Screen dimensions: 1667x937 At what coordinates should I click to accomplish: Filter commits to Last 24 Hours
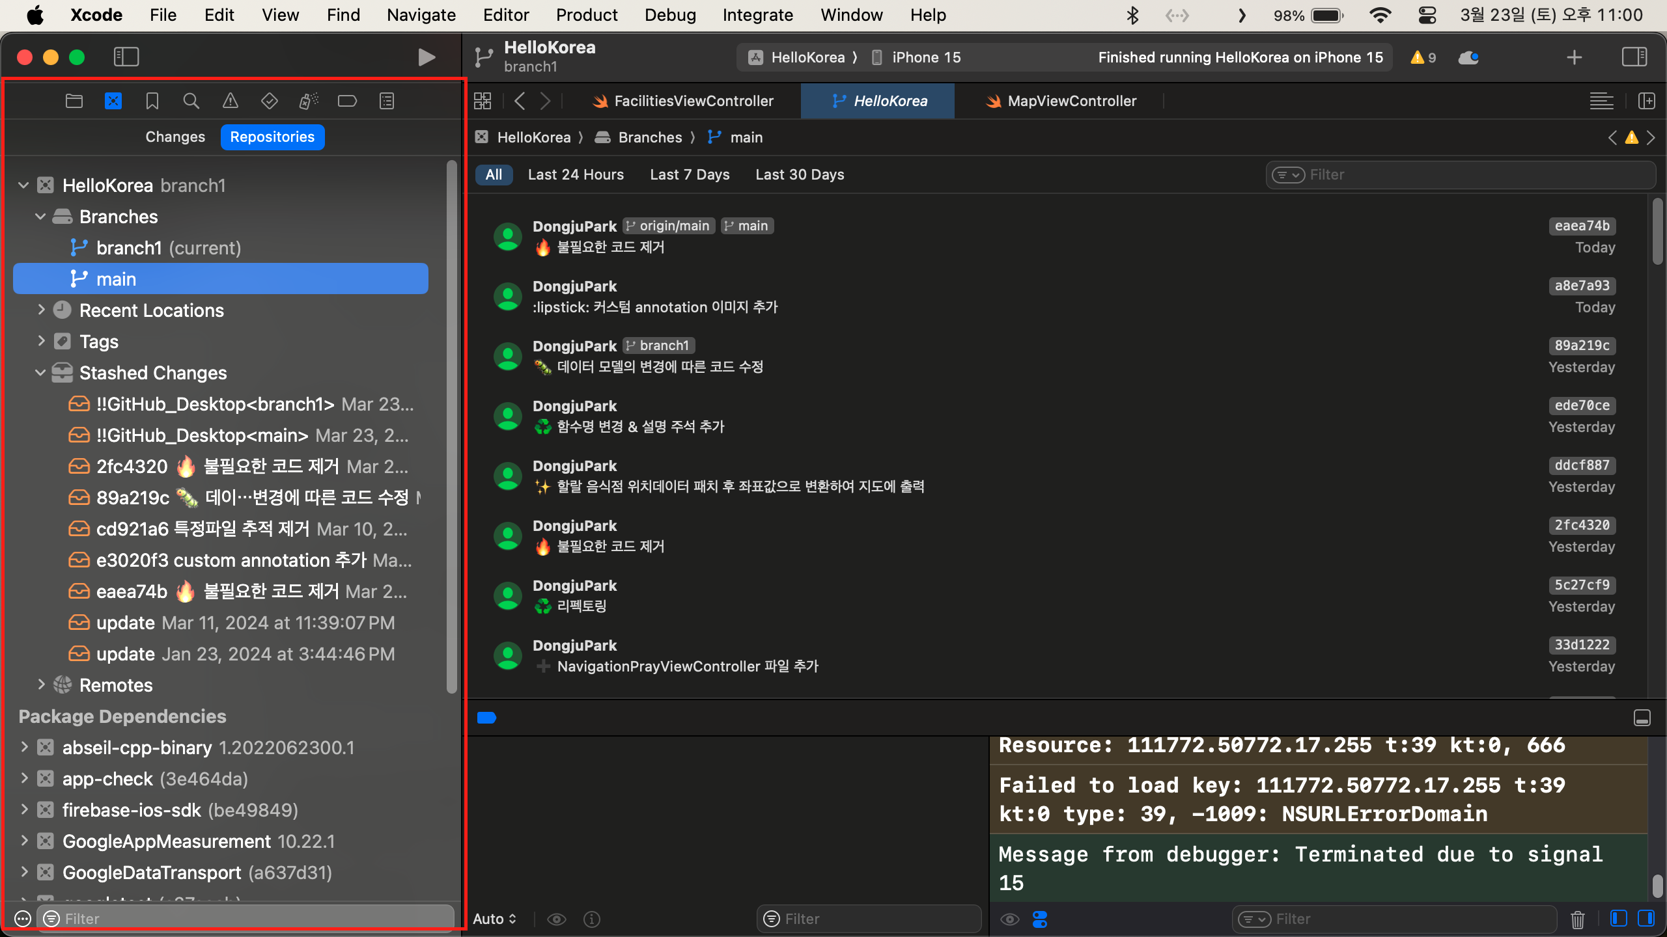(x=576, y=174)
